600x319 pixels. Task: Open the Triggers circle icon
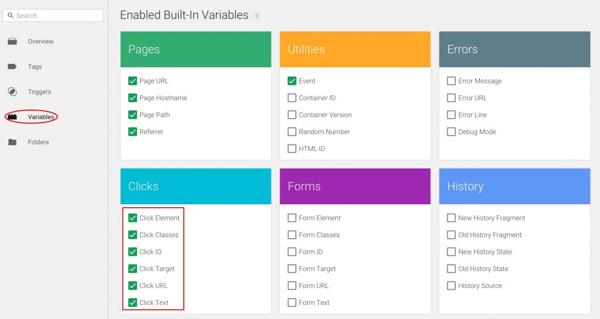click(12, 92)
